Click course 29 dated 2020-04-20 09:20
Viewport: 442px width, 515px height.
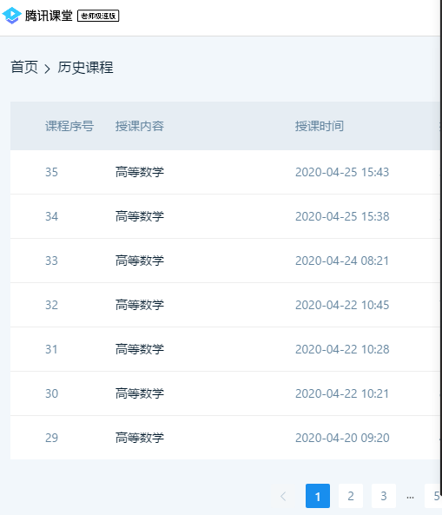tap(225, 438)
